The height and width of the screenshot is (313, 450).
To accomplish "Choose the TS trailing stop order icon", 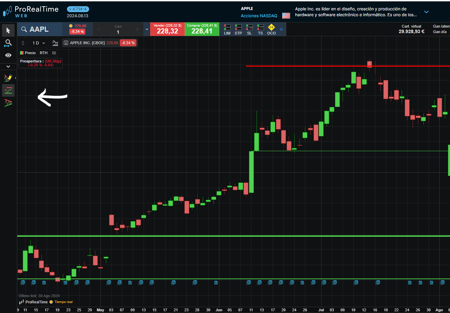I will point(260,30).
